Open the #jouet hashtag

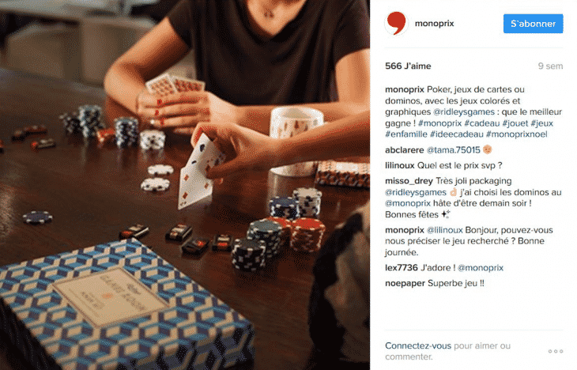[x=515, y=123]
